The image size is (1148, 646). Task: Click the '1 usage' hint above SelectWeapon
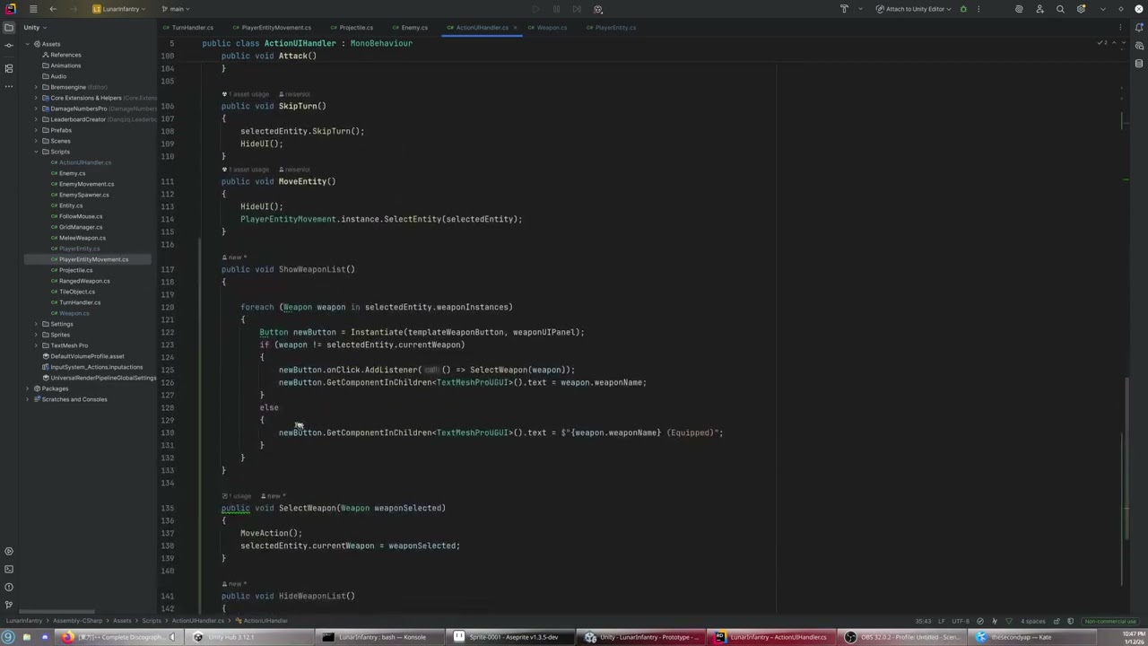coord(239,495)
